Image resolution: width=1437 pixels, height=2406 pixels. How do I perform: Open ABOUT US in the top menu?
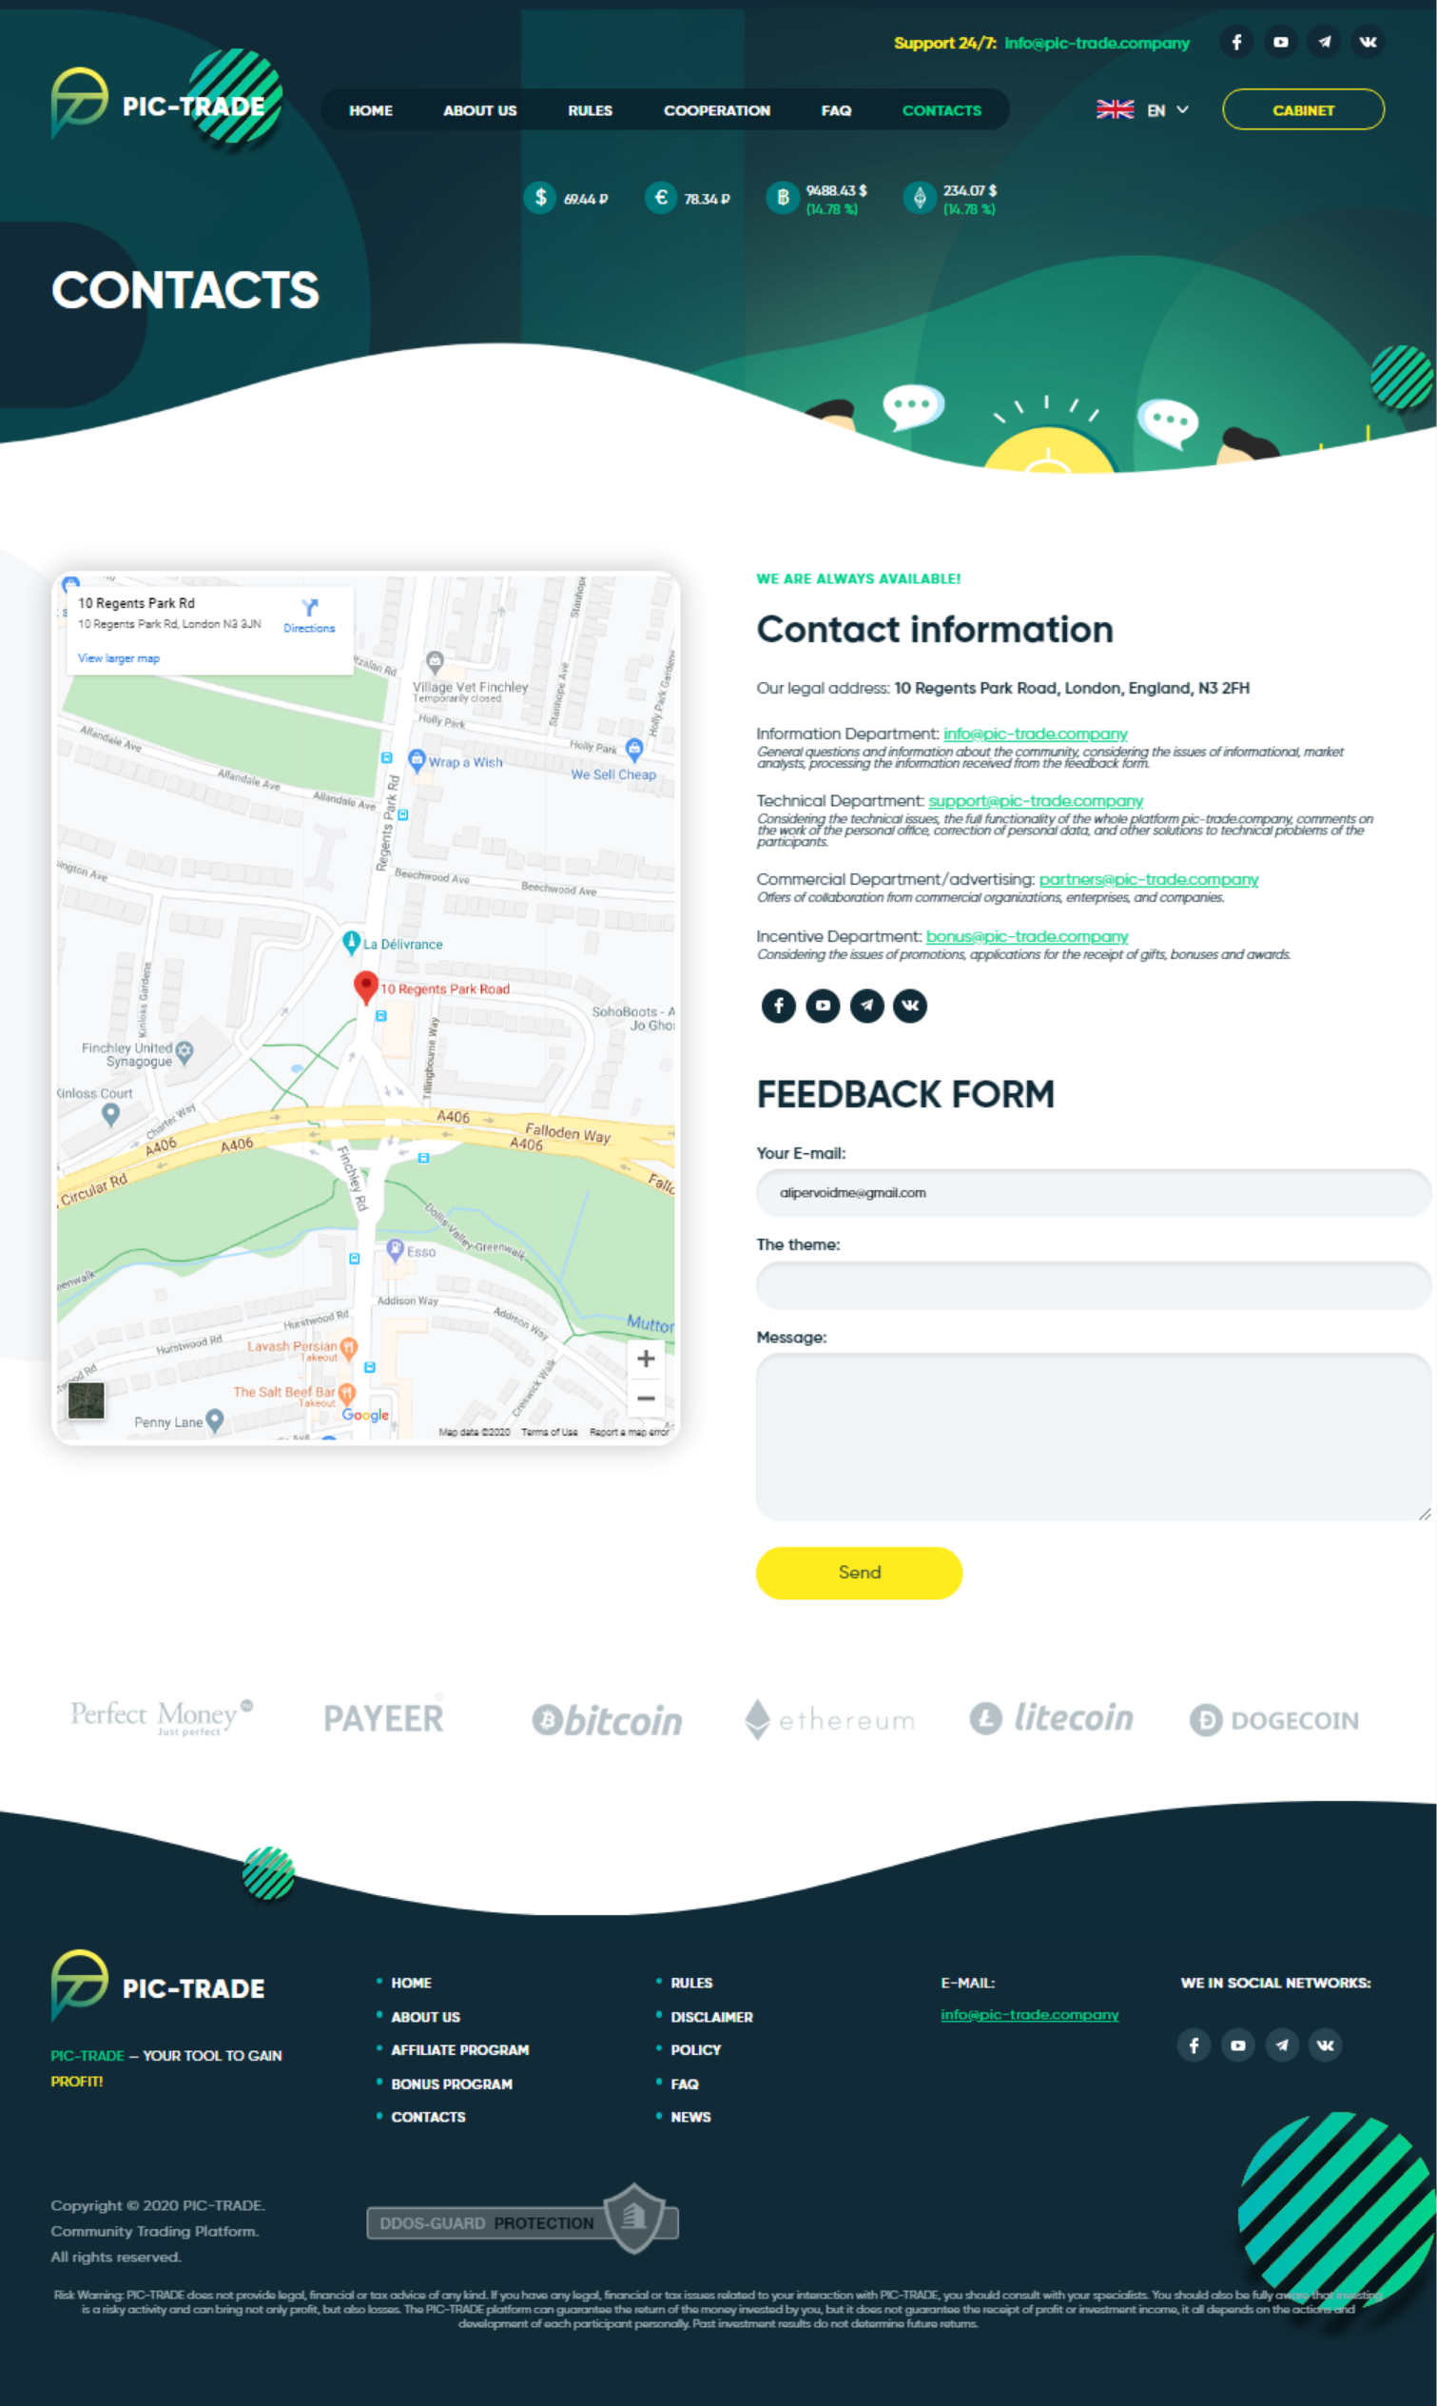coord(480,110)
